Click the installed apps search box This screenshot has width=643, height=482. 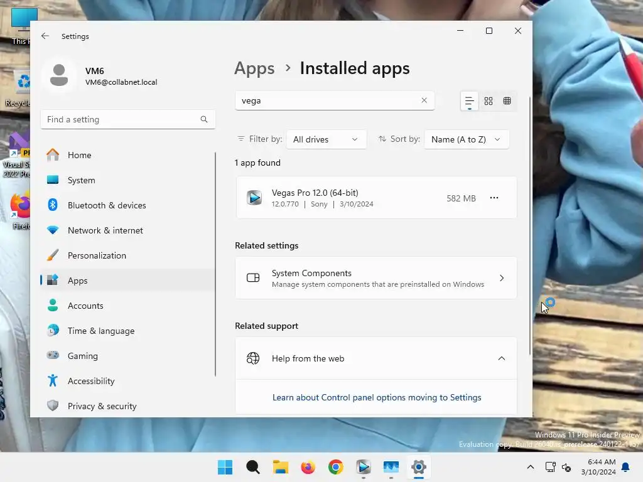click(335, 100)
